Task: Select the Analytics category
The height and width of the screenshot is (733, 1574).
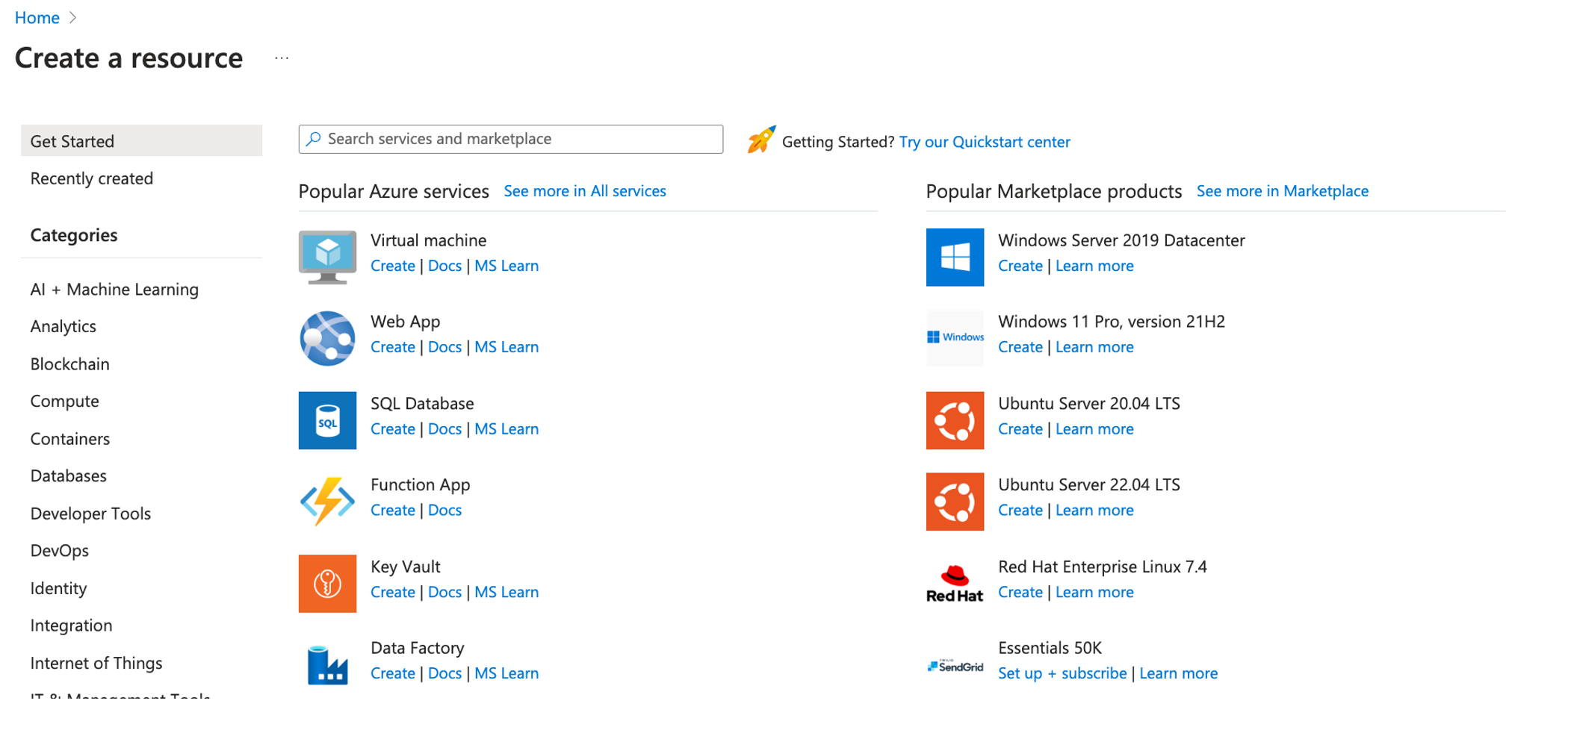Action: (63, 326)
